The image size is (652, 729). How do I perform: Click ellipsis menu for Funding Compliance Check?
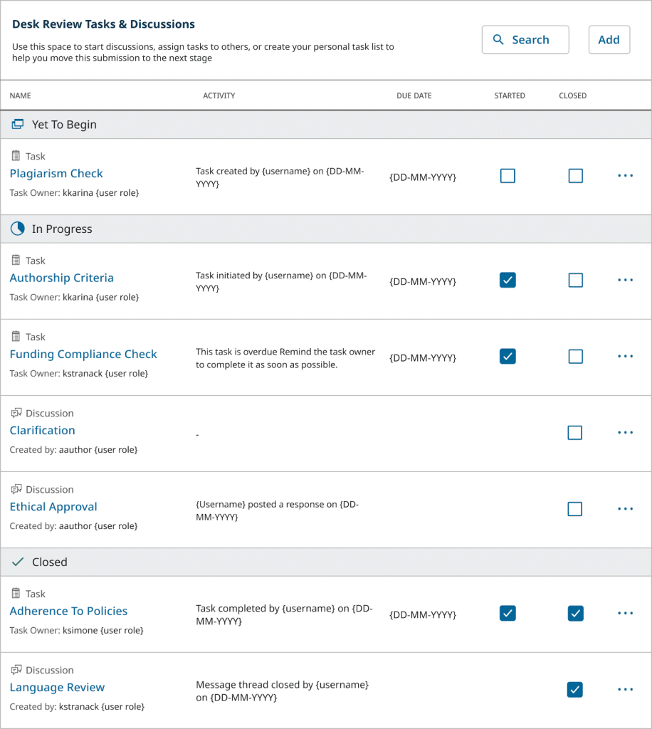coord(625,357)
